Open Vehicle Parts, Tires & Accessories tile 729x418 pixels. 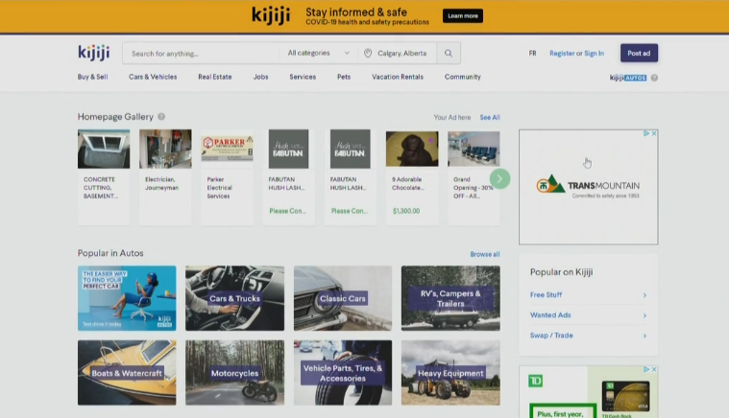coord(343,373)
